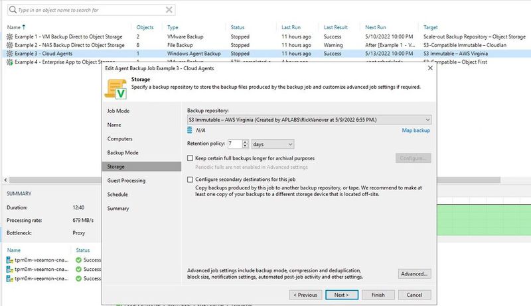531x306 pixels.
Task: Click Status column header in session list
Action: 82,250
